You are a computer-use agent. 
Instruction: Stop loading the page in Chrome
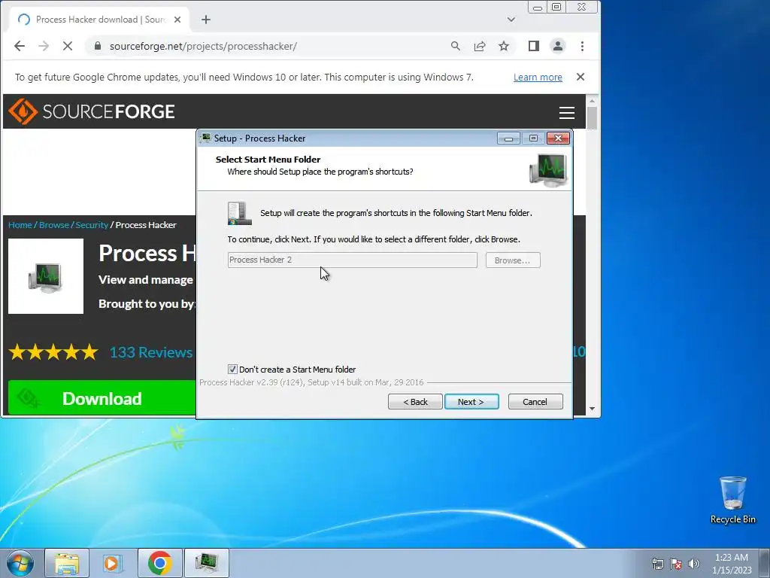click(68, 46)
